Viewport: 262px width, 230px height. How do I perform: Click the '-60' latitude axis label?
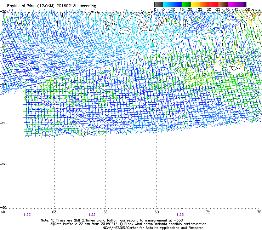point(3,208)
